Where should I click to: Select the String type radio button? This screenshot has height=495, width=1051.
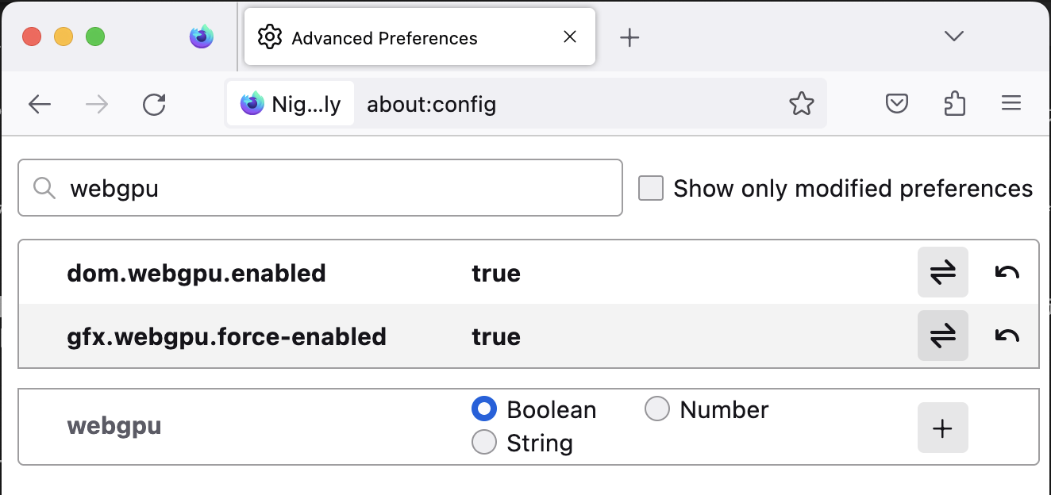(x=484, y=442)
